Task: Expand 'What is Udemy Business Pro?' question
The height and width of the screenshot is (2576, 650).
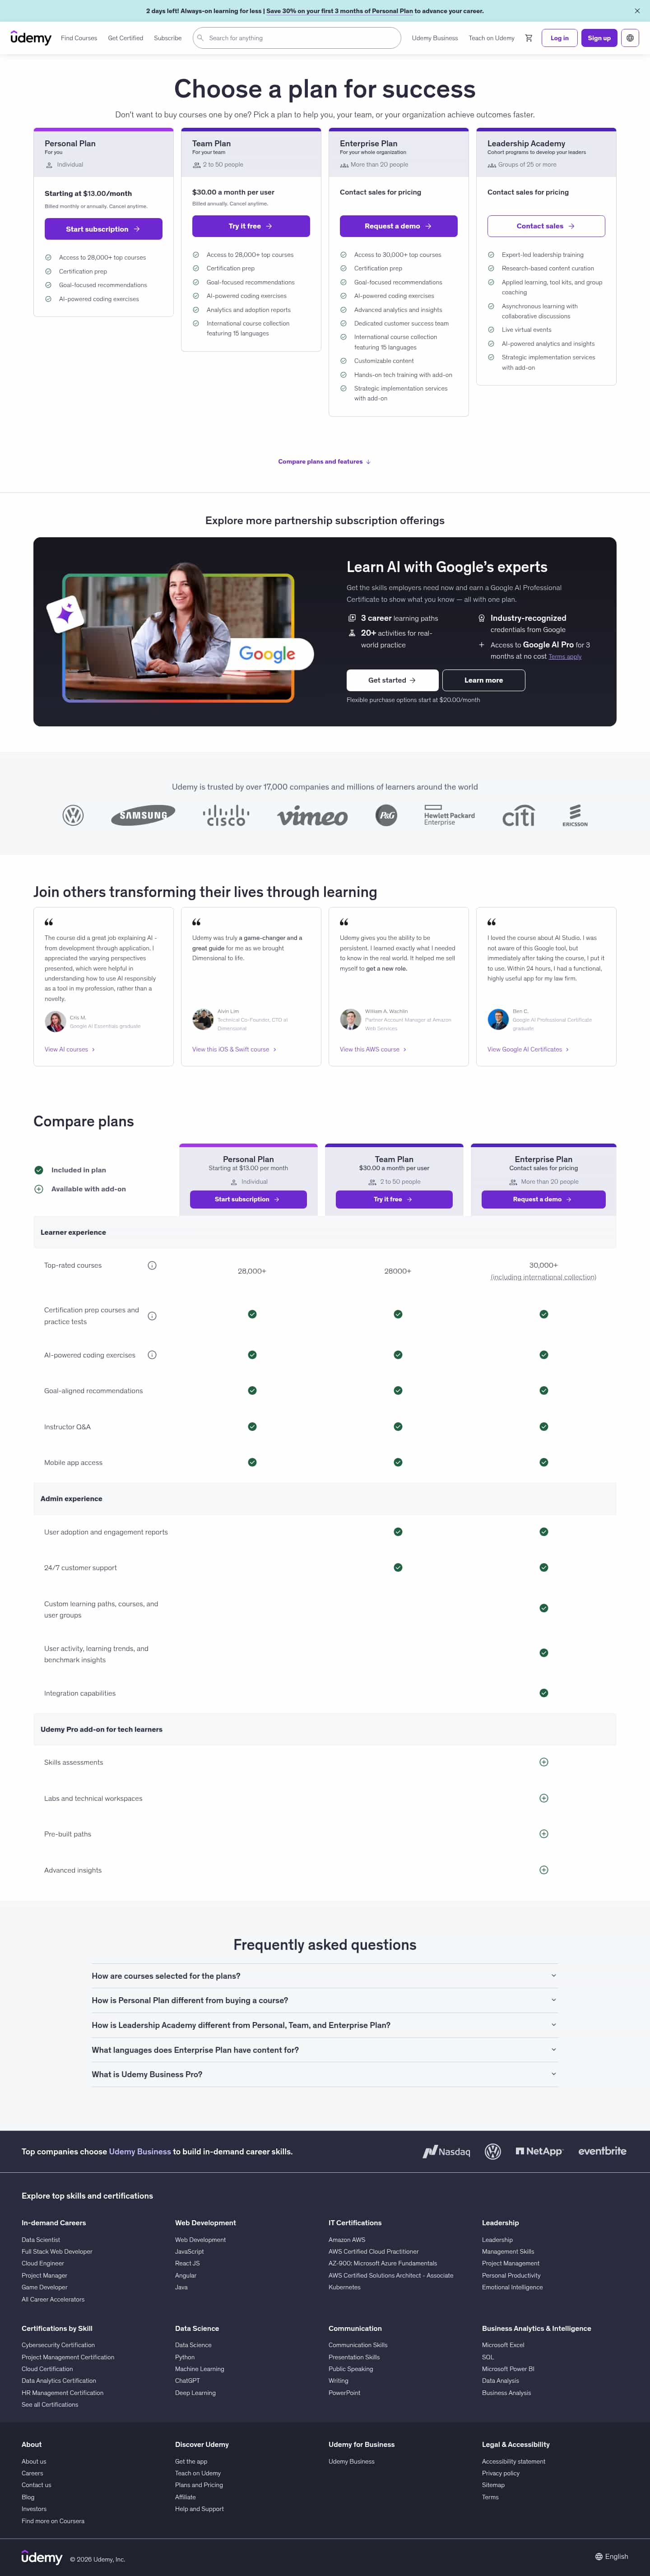Action: (x=325, y=2074)
